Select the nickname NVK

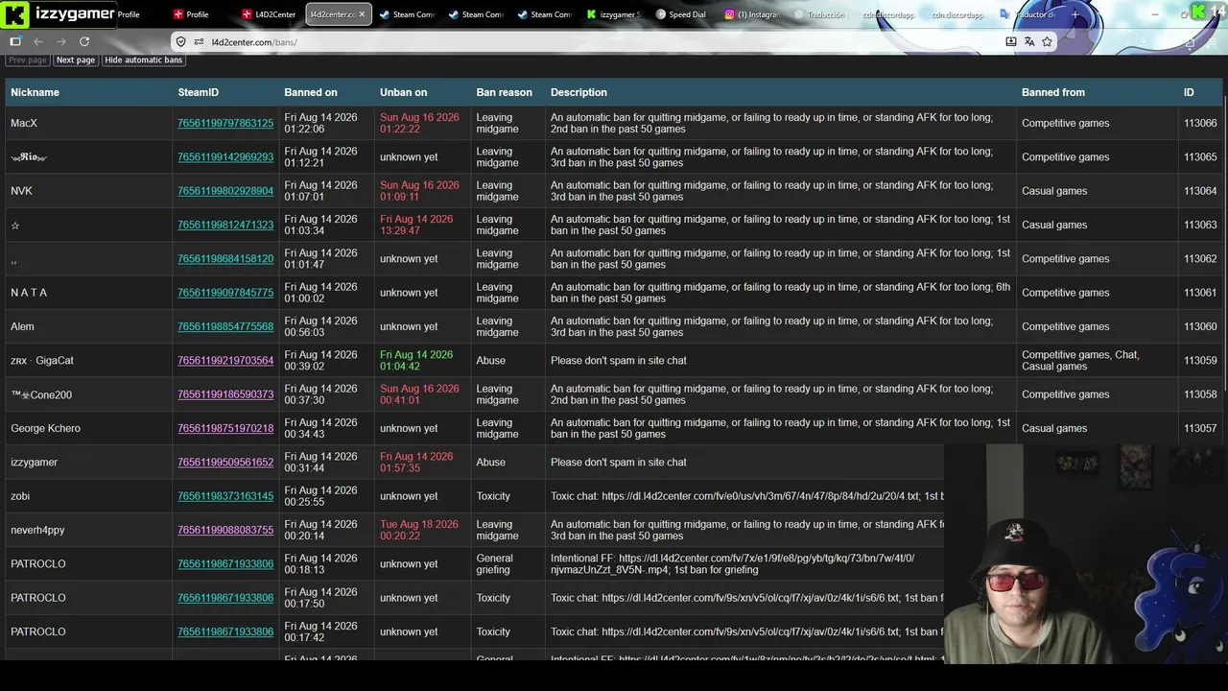pyautogui.click(x=21, y=191)
